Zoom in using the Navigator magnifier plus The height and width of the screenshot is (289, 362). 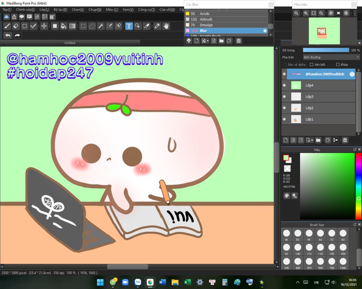[306, 13]
